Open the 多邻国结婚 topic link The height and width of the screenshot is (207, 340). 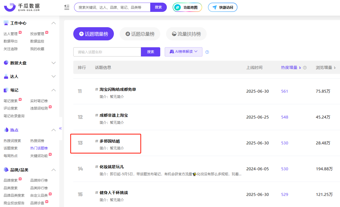coord(110,141)
